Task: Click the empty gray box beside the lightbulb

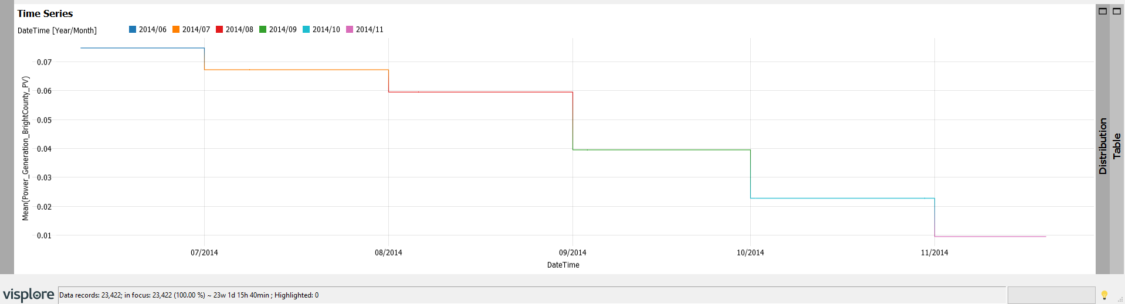Action: [1051, 295]
